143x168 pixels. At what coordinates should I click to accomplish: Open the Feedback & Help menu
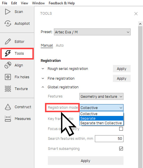click(62, 3)
